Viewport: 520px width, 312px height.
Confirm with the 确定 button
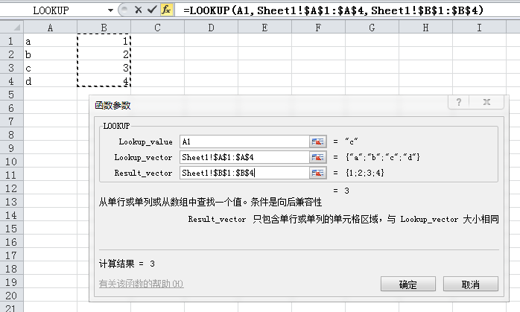coord(408,284)
